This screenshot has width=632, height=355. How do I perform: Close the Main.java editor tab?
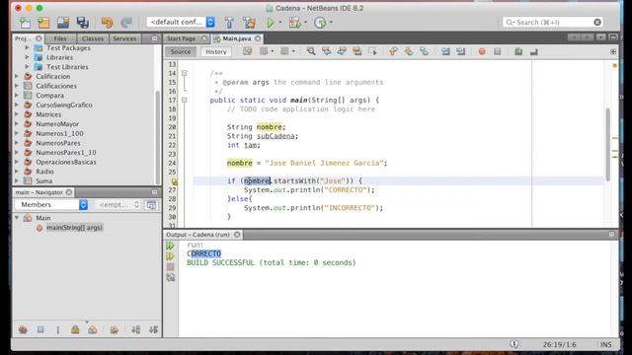pyautogui.click(x=258, y=38)
